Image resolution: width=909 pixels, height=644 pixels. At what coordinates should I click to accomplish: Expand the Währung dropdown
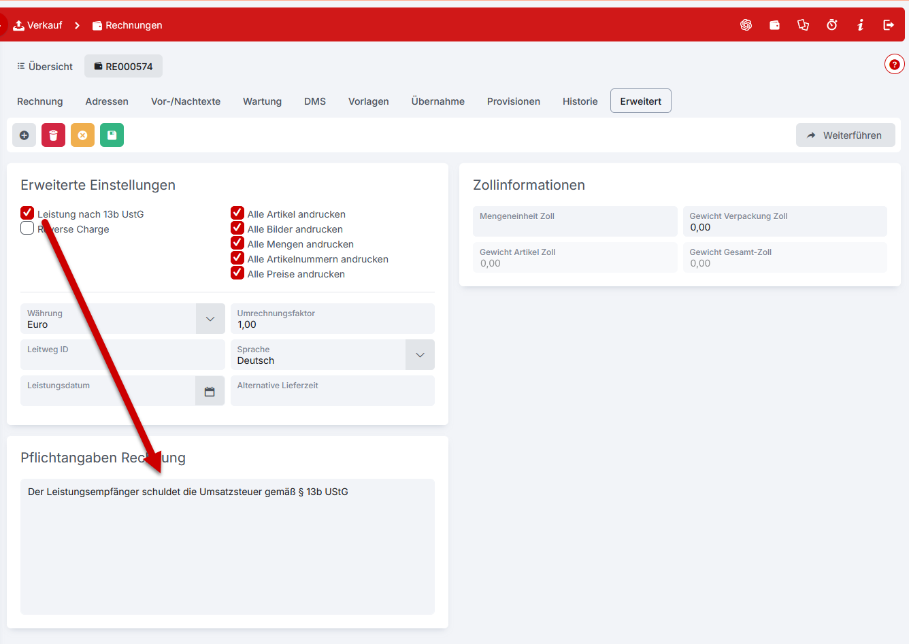point(210,319)
